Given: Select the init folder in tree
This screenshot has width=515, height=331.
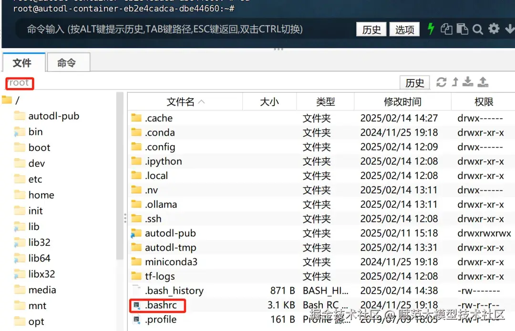Looking at the screenshot, I should point(29,211).
